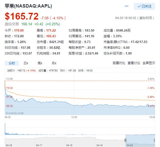Click the 04-19 date in the timeline
Image resolution: width=160 pixels, height=147 pixels.
point(99,145)
